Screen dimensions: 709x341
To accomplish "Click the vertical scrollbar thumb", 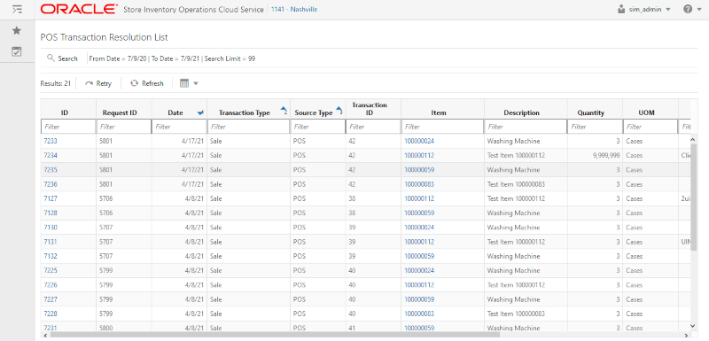I will coord(694,197).
